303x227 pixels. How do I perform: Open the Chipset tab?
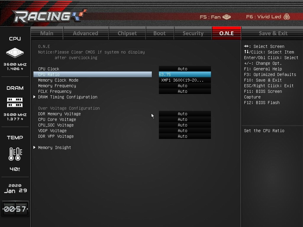pyautogui.click(x=127, y=33)
